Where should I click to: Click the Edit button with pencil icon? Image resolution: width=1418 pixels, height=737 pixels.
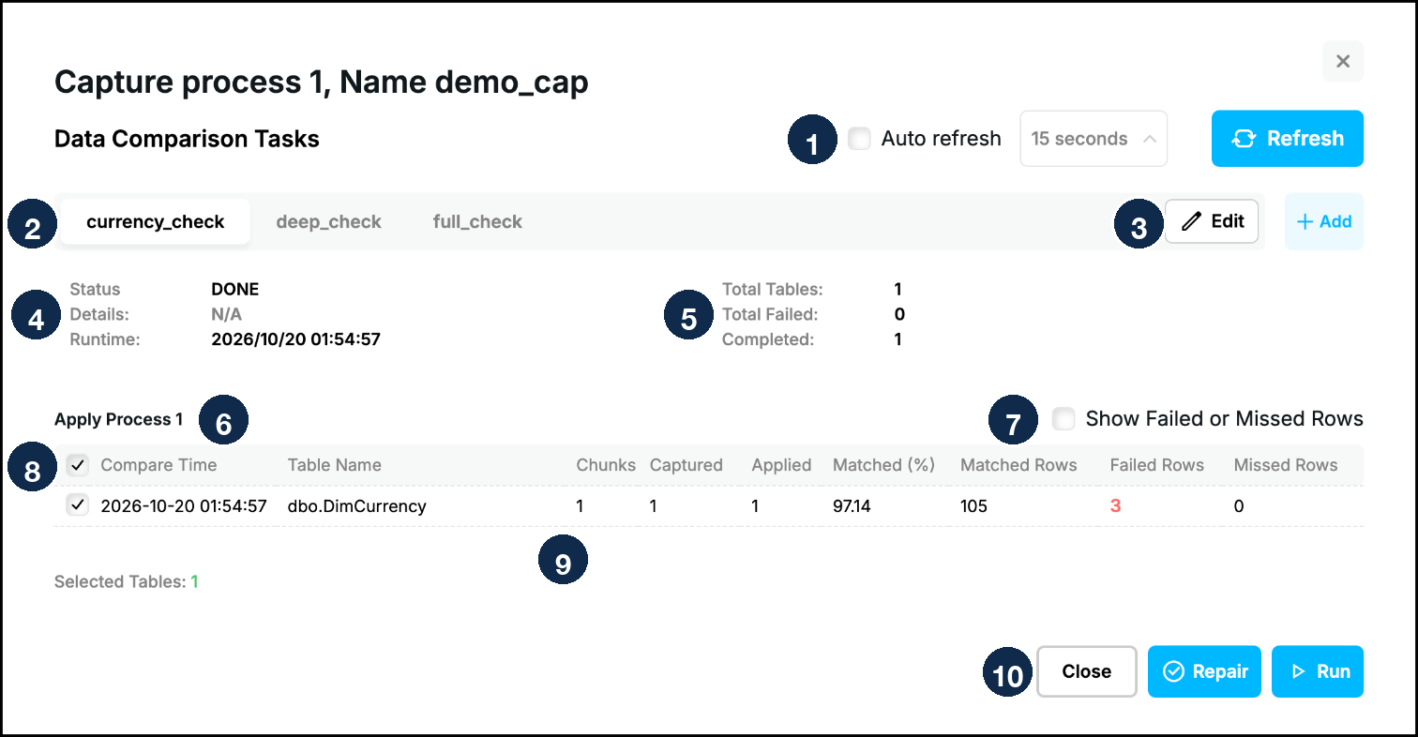(x=1212, y=221)
